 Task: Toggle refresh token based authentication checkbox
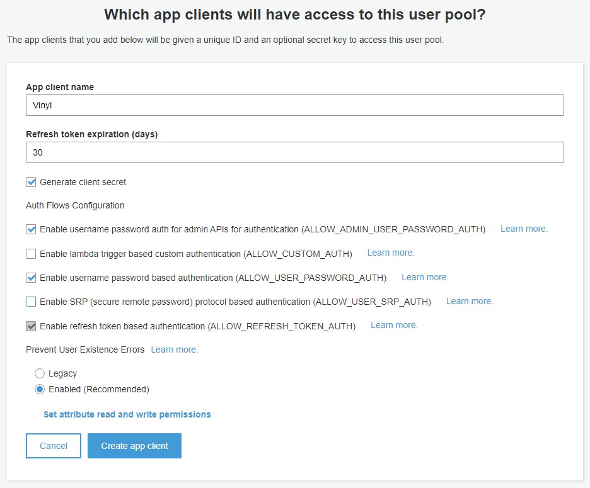[x=31, y=326]
